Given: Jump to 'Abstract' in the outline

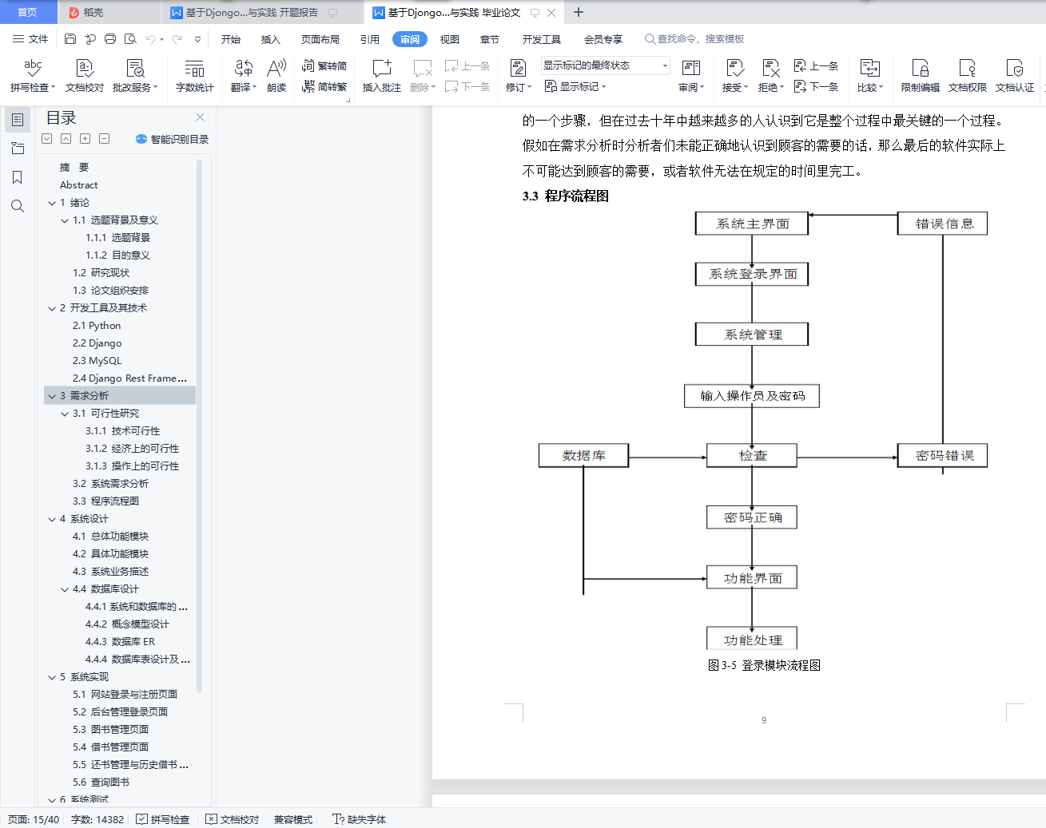Looking at the screenshot, I should 79,185.
